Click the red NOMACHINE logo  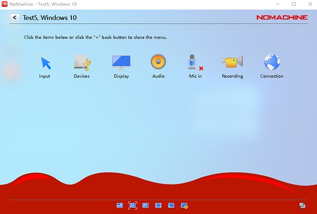coord(281,17)
